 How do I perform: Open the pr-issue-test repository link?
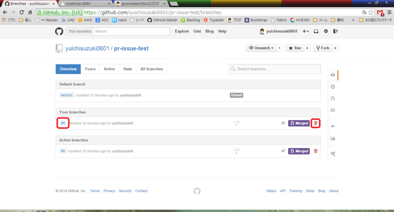[x=131, y=48]
